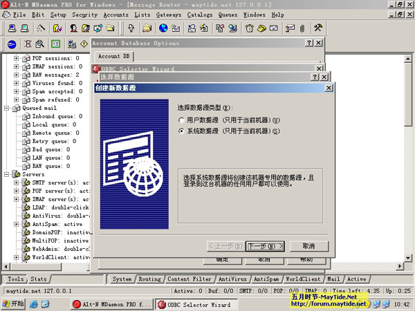This screenshot has width=415, height=311.
Task: Select the 系统数据源 radio option
Action: click(x=181, y=131)
